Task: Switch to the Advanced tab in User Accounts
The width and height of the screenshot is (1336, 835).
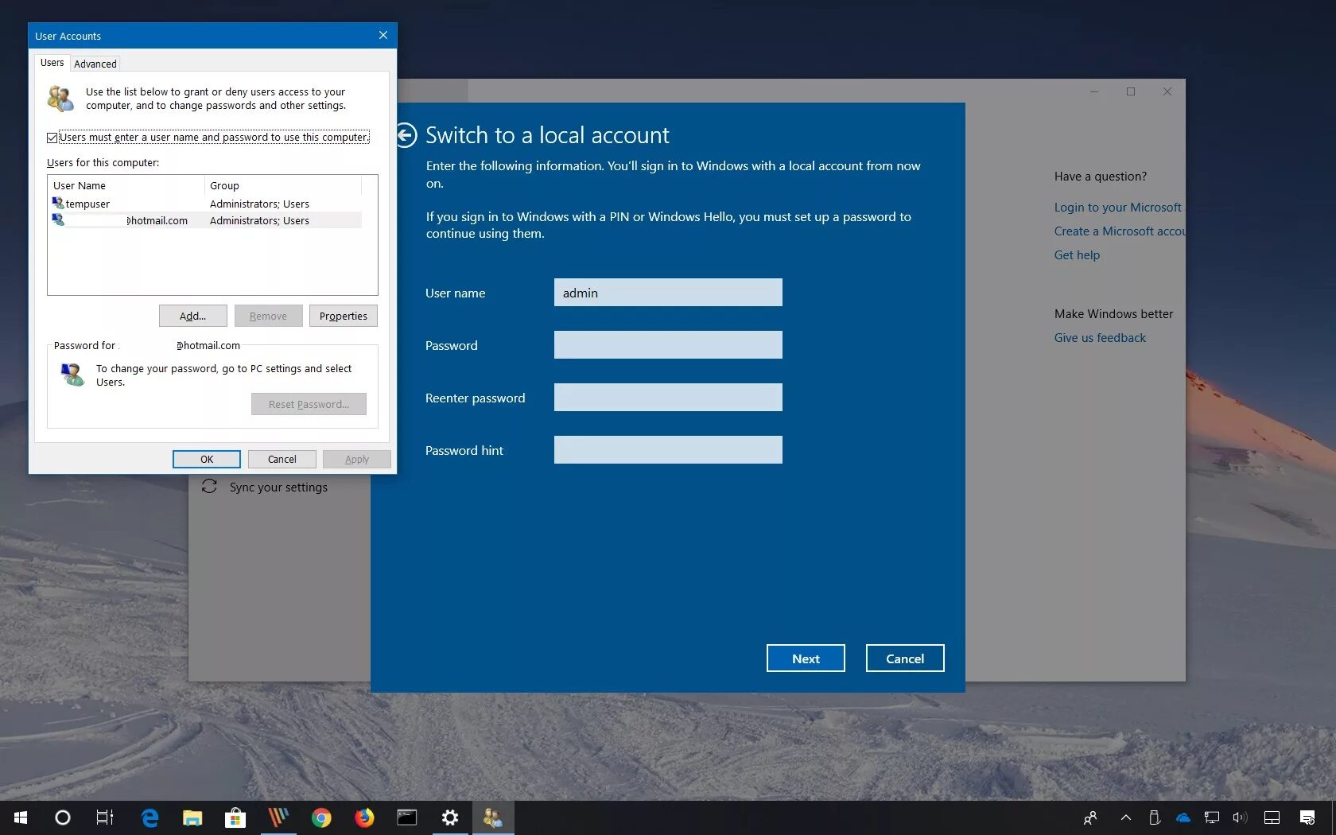Action: coord(95,64)
